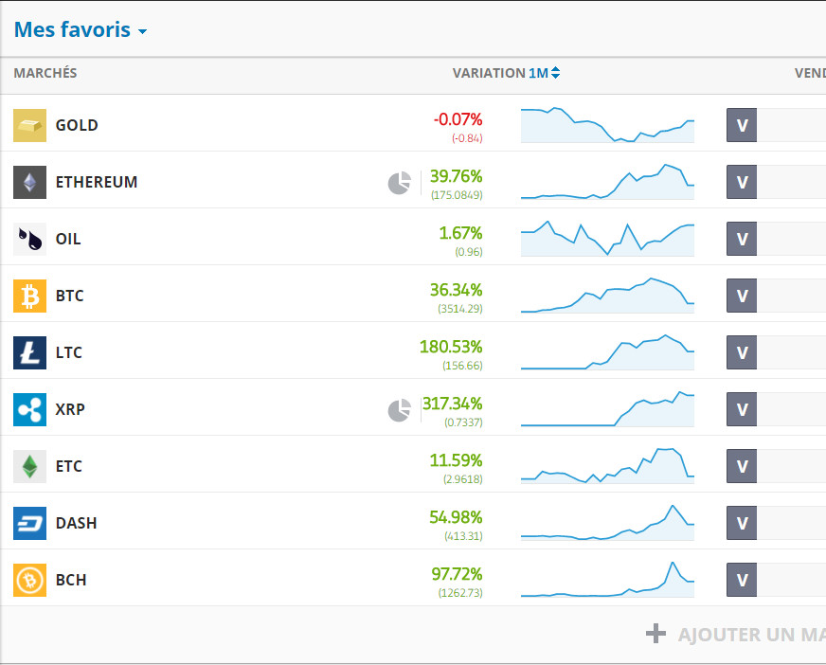The height and width of the screenshot is (665, 826).
Task: Click the Litecoin LTC icon
Action: tap(29, 352)
